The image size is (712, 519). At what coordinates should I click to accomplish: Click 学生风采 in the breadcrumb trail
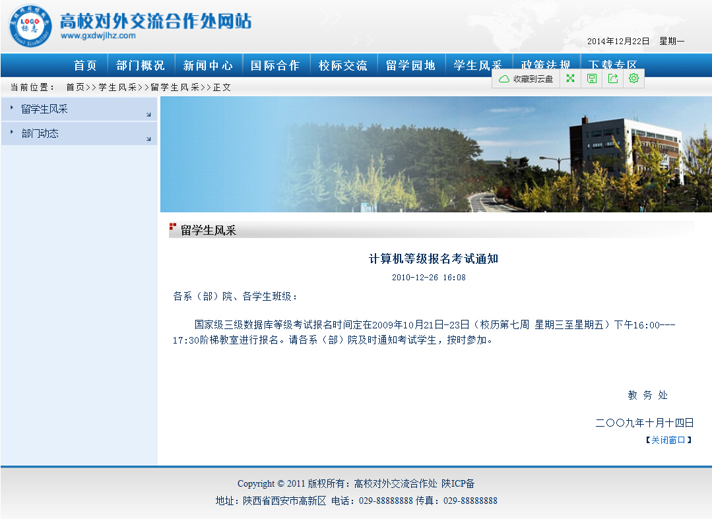[x=117, y=87]
